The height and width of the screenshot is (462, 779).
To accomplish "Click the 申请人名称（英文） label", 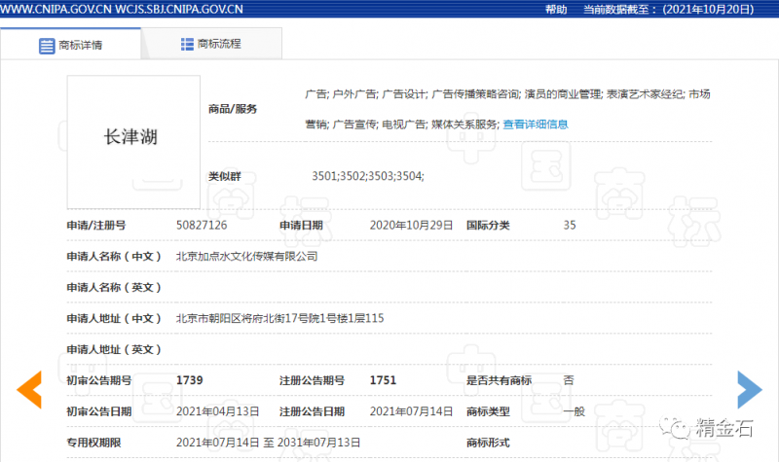I will [x=114, y=287].
